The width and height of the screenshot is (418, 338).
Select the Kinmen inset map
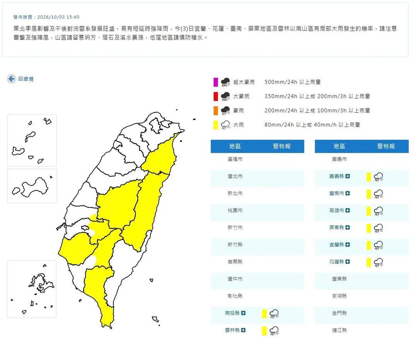tap(32, 186)
